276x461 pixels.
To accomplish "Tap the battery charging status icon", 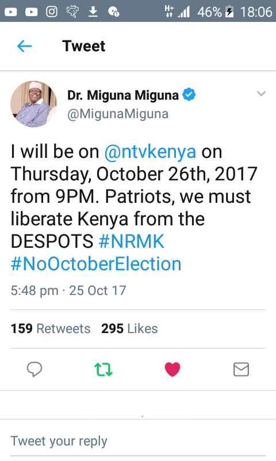I will pyautogui.click(x=229, y=12).
